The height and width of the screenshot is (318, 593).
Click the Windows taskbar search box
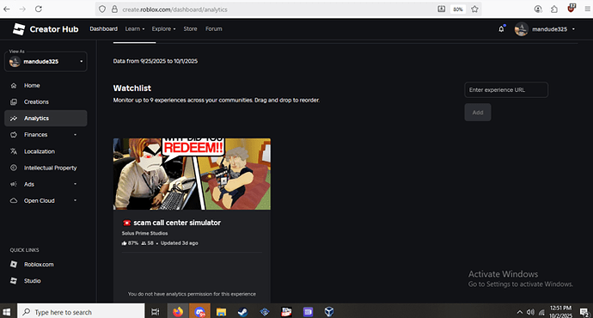(81, 312)
